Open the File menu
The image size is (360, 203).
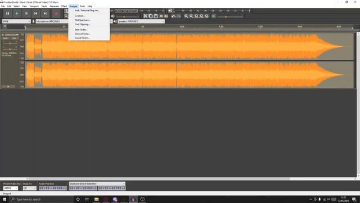point(3,6)
